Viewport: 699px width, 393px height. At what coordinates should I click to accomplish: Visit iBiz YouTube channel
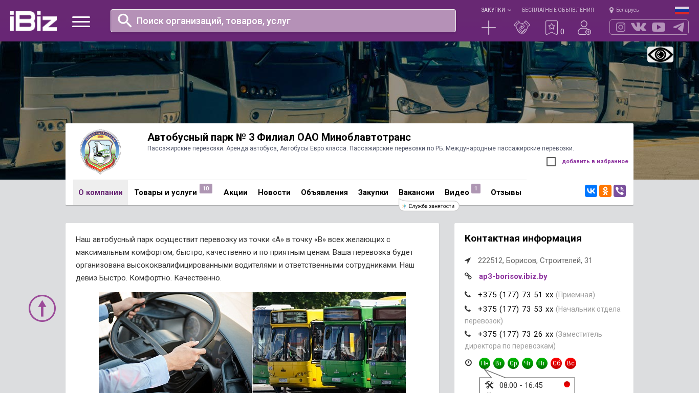(659, 27)
